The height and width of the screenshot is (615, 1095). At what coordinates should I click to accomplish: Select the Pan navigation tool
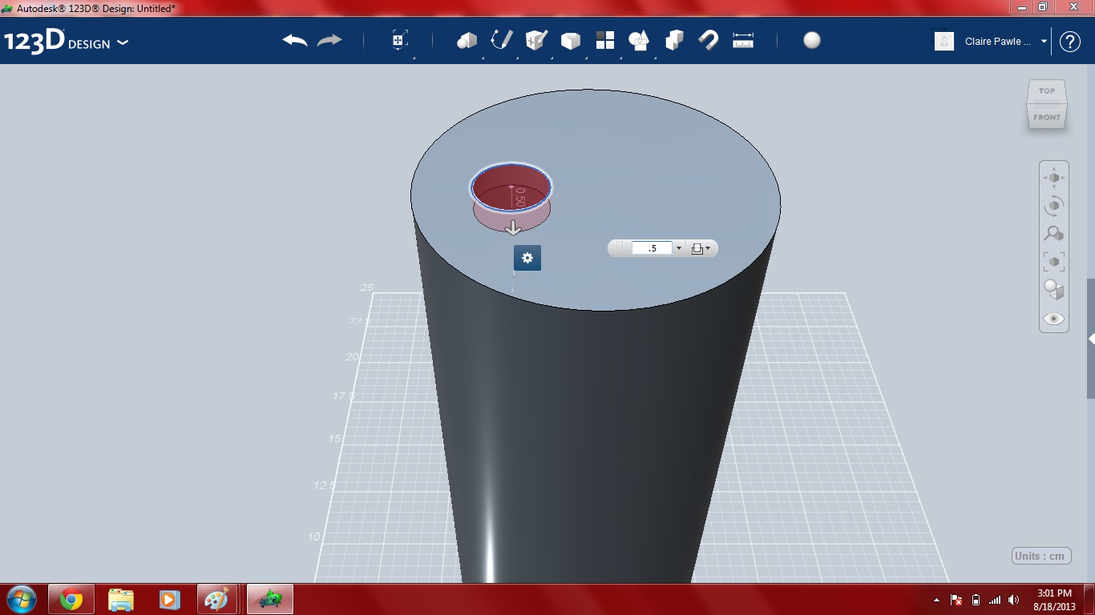(x=1054, y=177)
